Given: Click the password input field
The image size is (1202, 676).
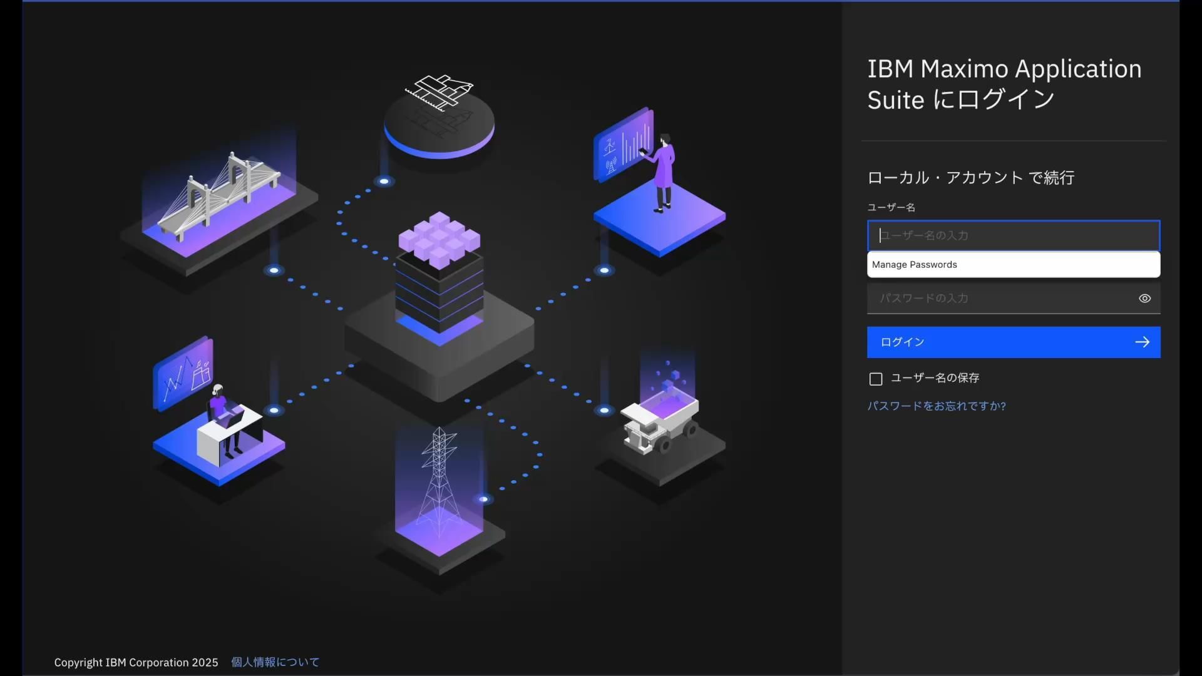Looking at the screenshot, I should click(1000, 299).
